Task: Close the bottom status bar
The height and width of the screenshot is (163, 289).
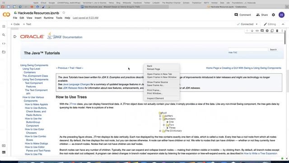Action: click(x=287, y=158)
